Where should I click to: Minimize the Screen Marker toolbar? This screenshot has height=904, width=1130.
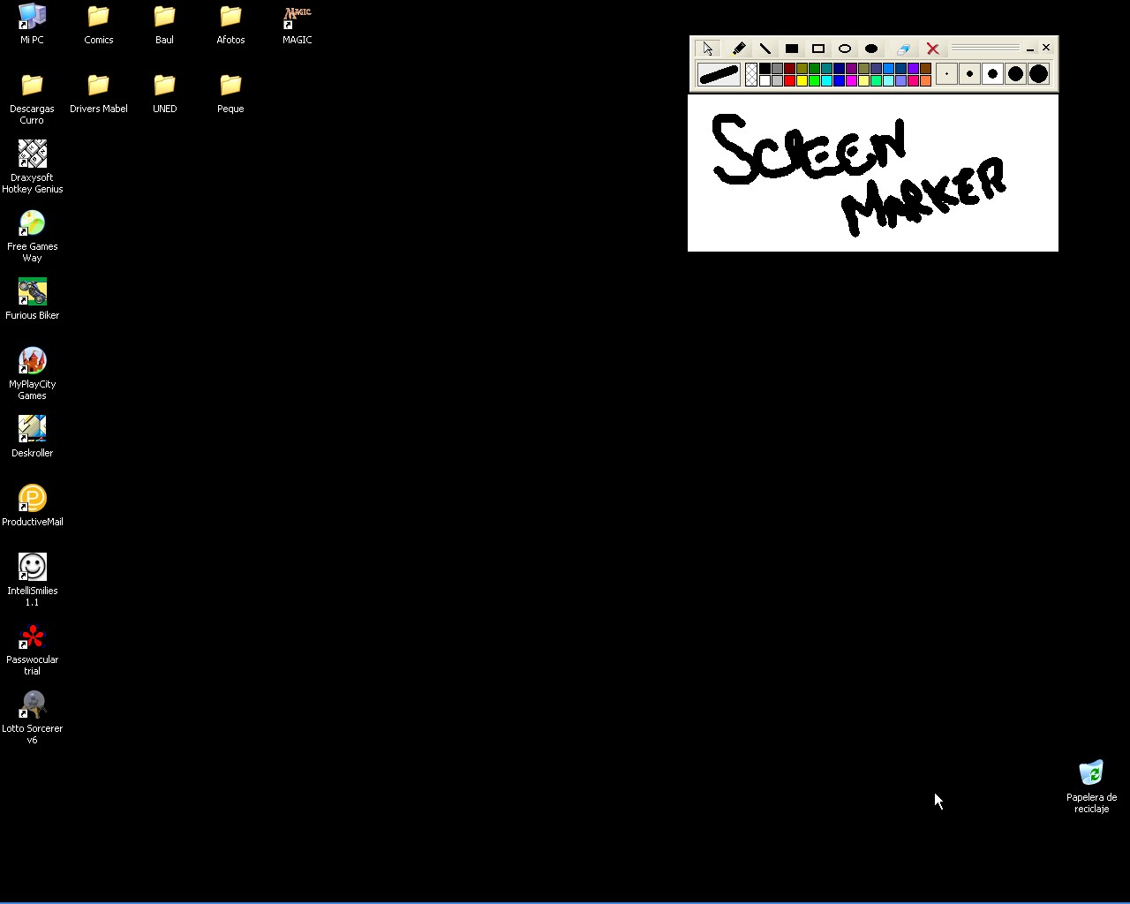[1030, 49]
